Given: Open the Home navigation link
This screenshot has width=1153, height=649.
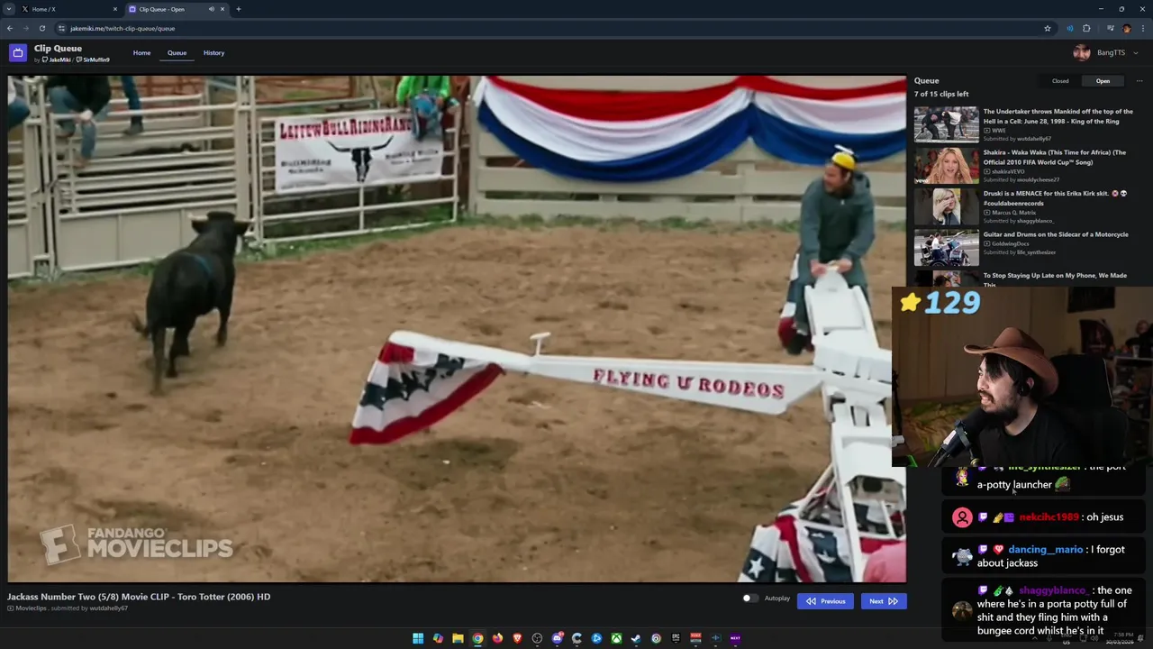Looking at the screenshot, I should (141, 53).
